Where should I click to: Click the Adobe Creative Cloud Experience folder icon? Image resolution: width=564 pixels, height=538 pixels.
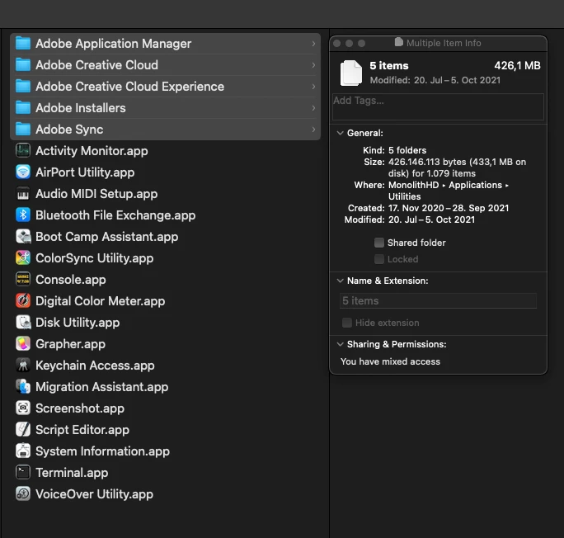[23, 87]
